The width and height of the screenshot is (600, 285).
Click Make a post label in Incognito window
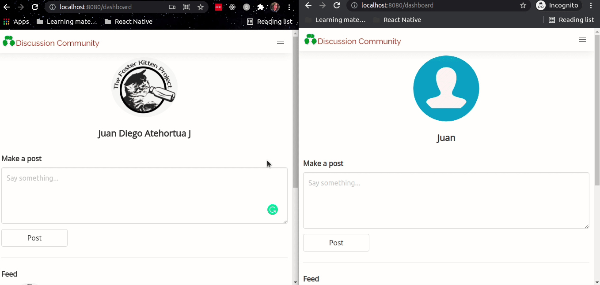323,163
